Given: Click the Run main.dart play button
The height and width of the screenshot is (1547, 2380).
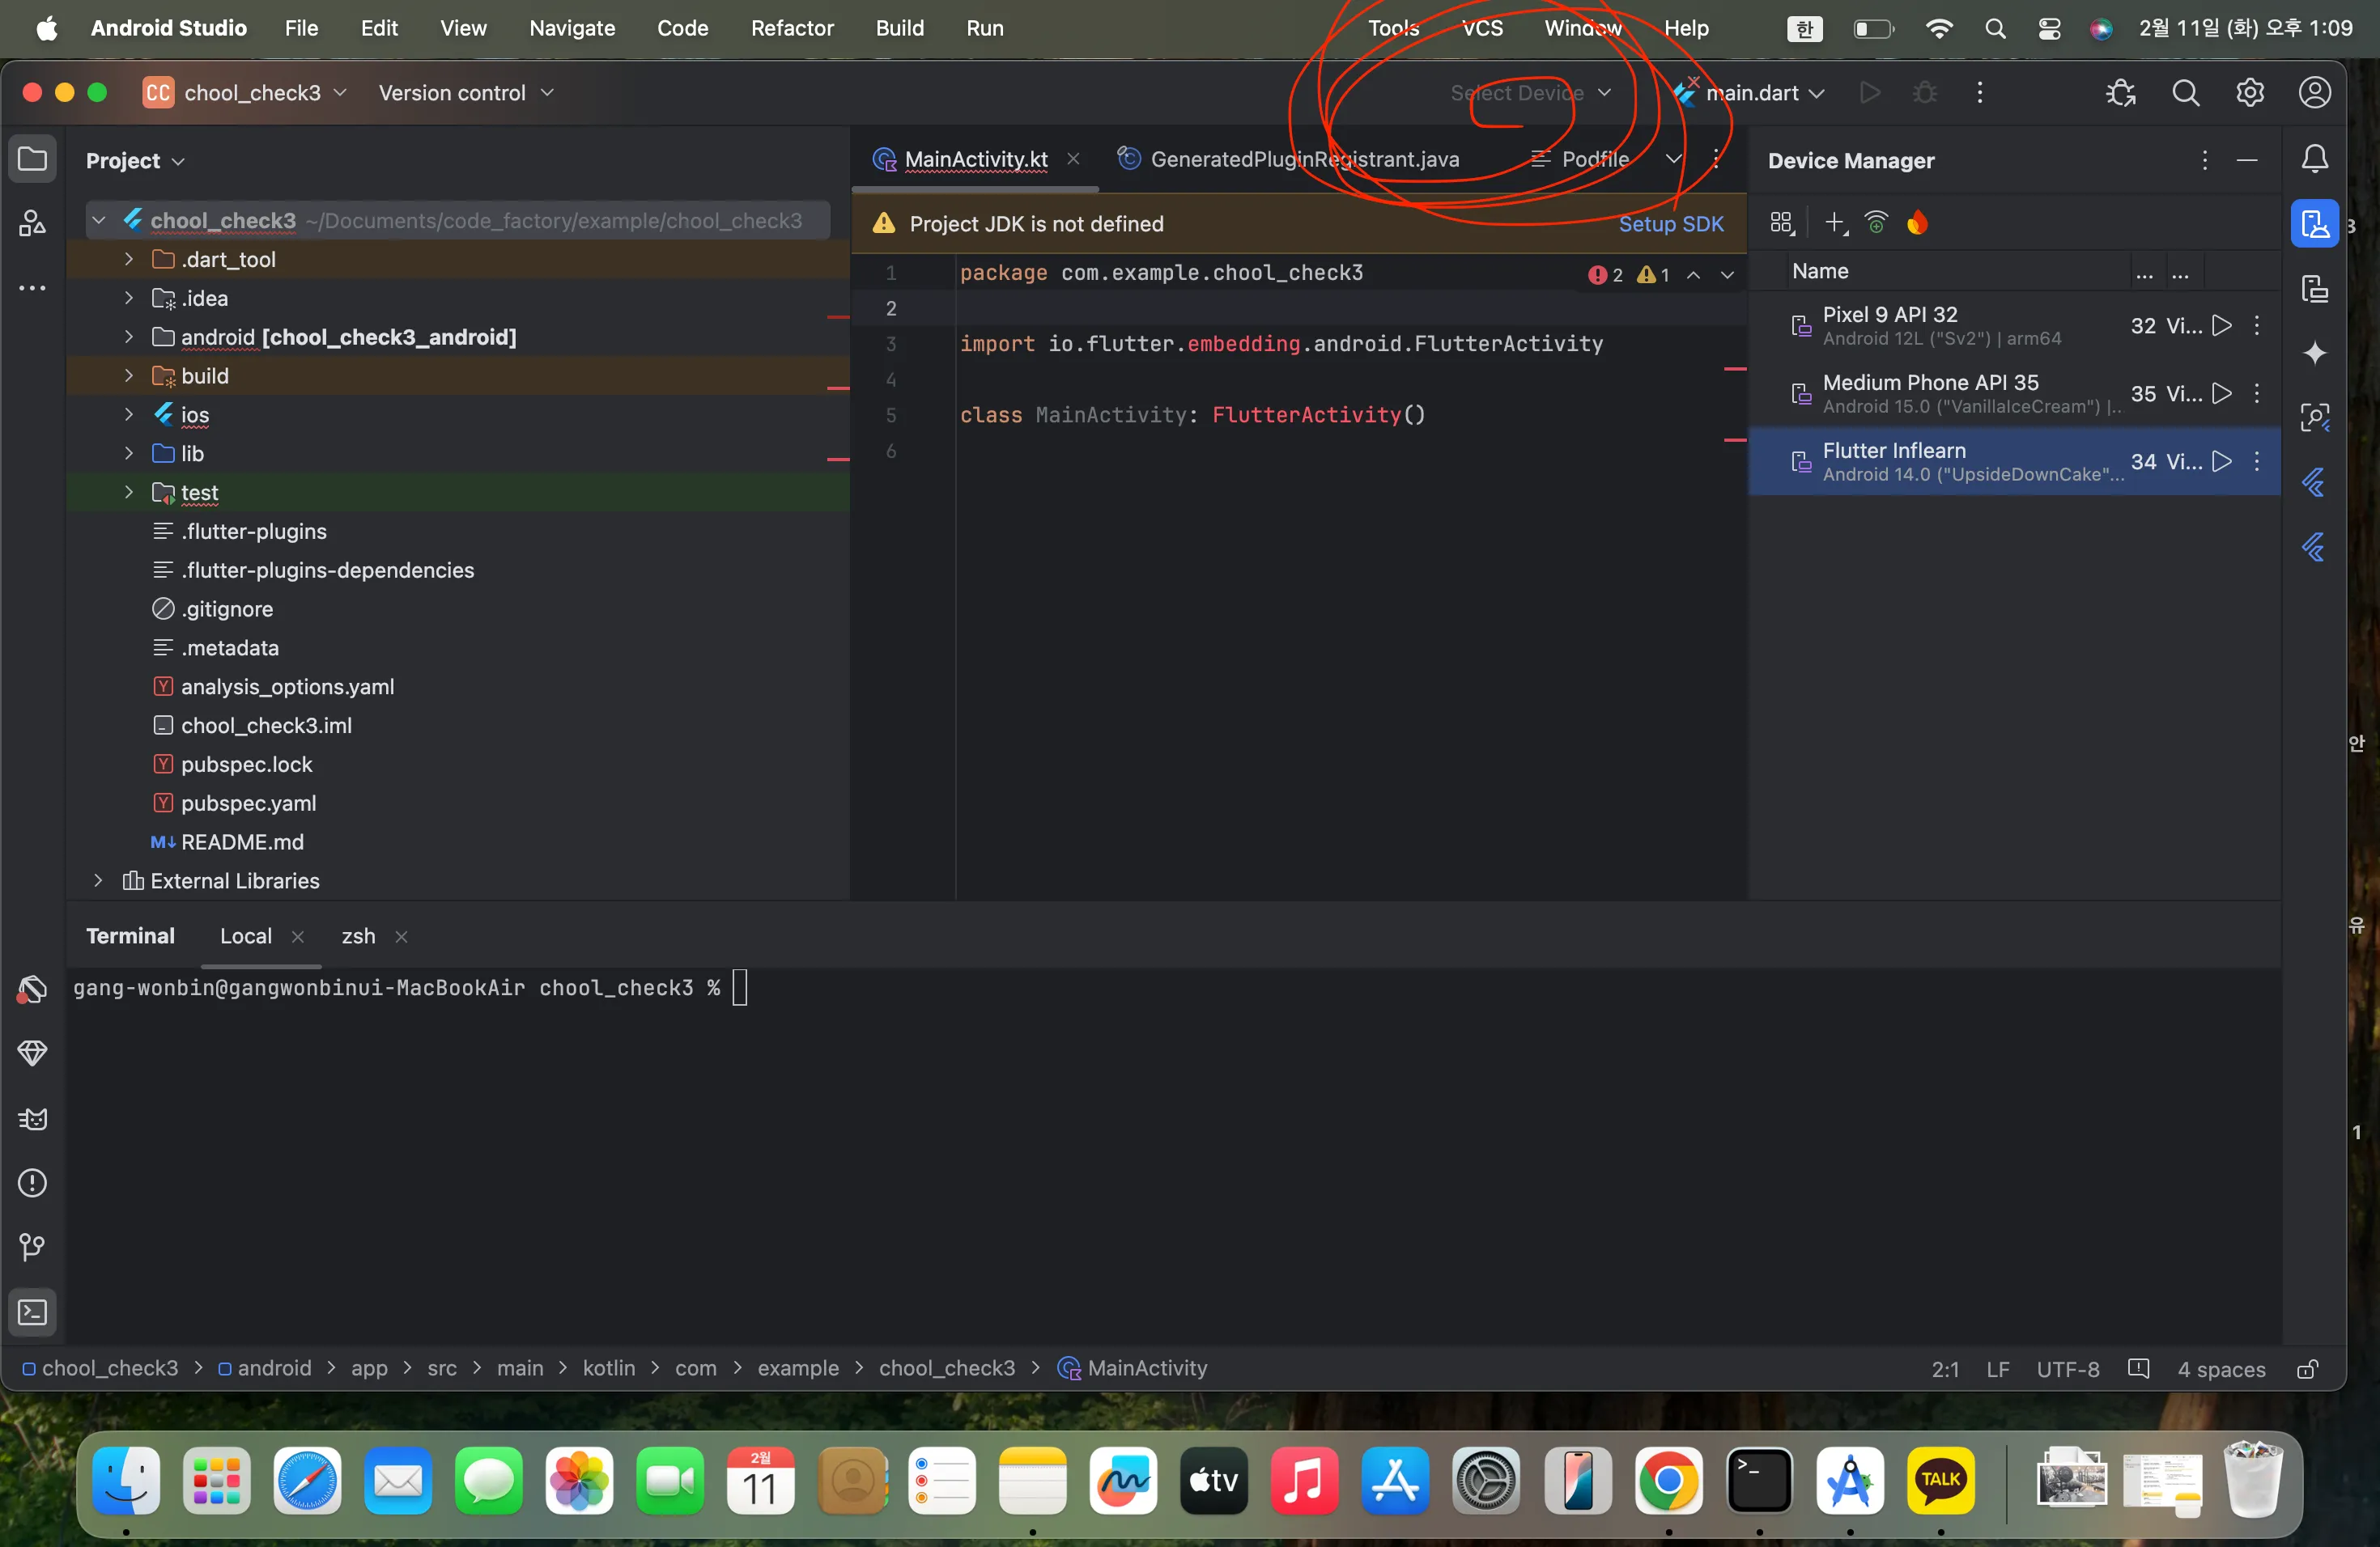Looking at the screenshot, I should click(1869, 93).
